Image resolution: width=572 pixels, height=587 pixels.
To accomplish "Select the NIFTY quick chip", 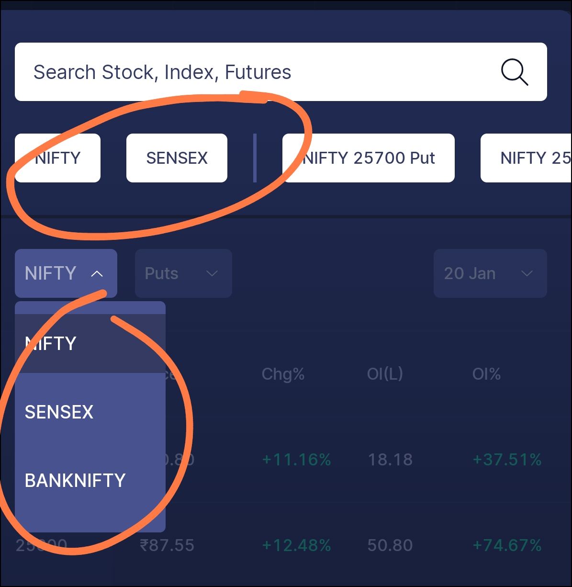I will [x=57, y=158].
